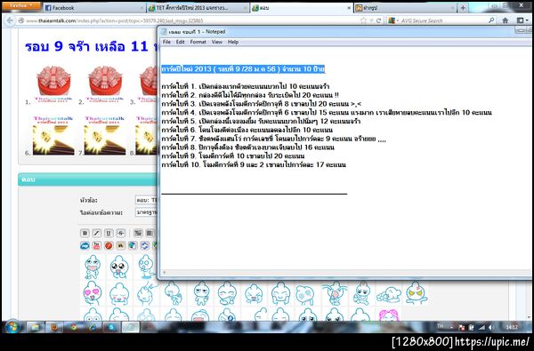This screenshot has width=534, height=351.
Task: Click the subject input field in reply form
Action: (147, 200)
